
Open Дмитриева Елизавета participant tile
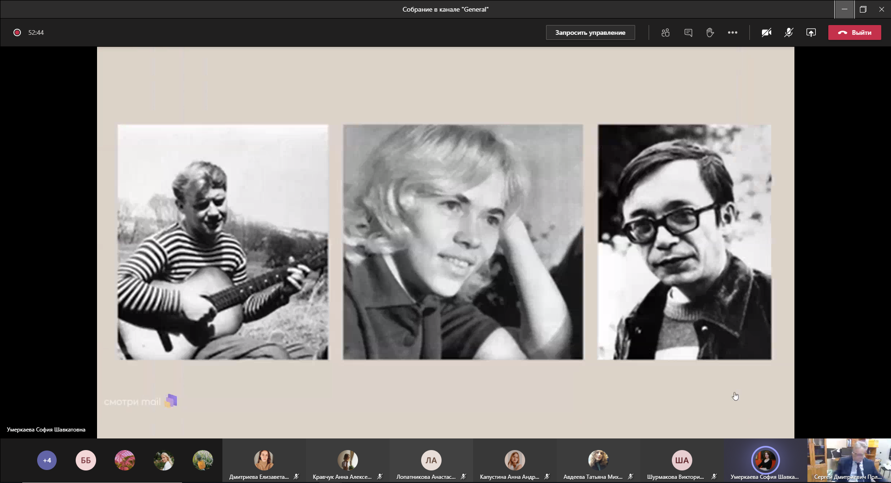(264, 461)
